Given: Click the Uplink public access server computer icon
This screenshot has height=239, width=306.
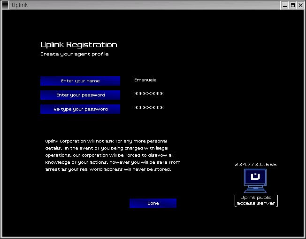Looking at the screenshot, I should (x=255, y=181).
